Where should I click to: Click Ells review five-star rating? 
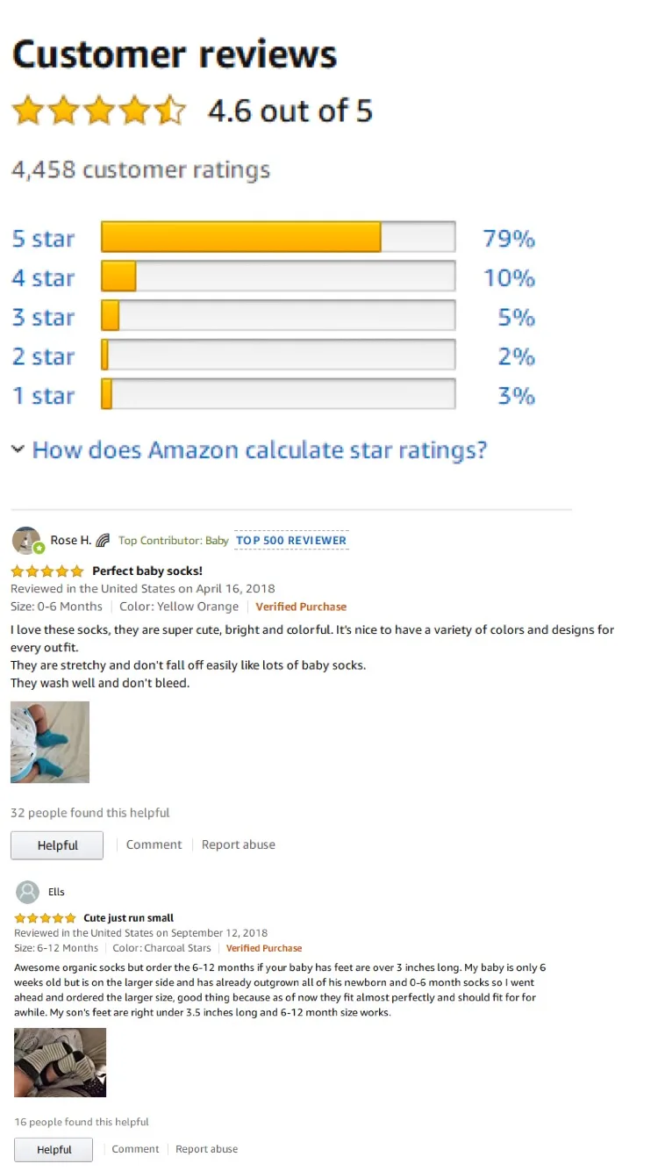click(x=45, y=918)
